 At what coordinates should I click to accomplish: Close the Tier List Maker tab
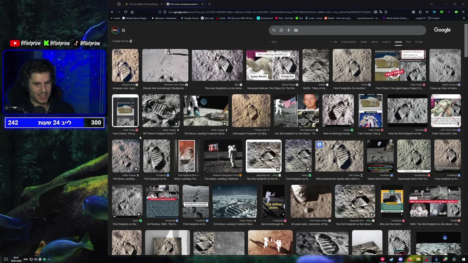[x=161, y=4]
